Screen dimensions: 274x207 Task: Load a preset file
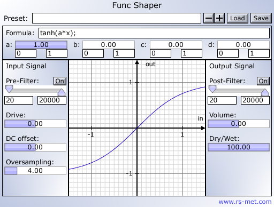coord(238,18)
